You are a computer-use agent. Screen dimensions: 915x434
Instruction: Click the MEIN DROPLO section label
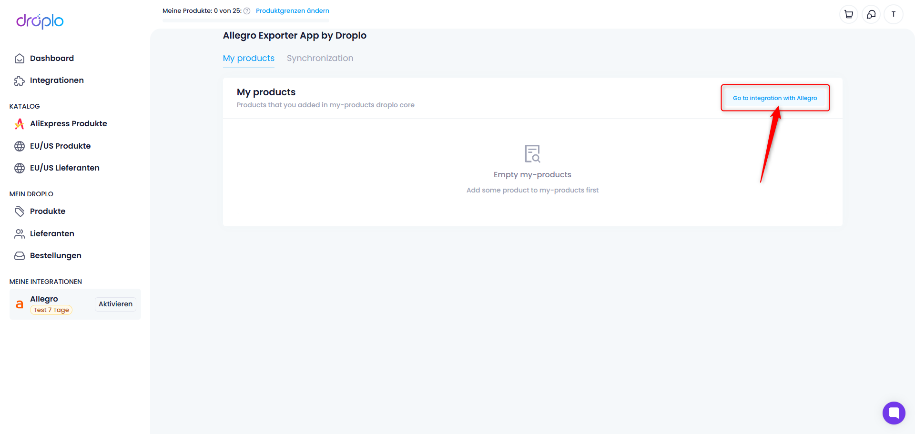31,194
